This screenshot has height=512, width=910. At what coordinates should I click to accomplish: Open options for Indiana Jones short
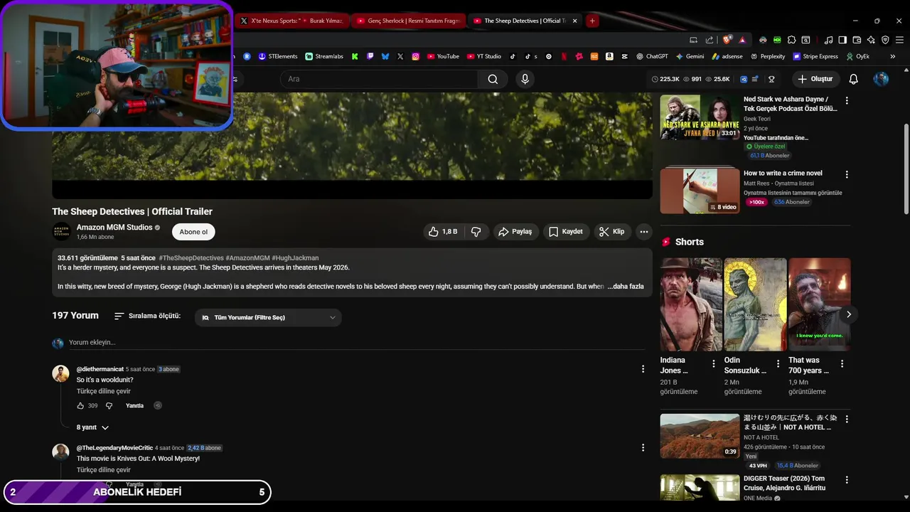pos(714,363)
